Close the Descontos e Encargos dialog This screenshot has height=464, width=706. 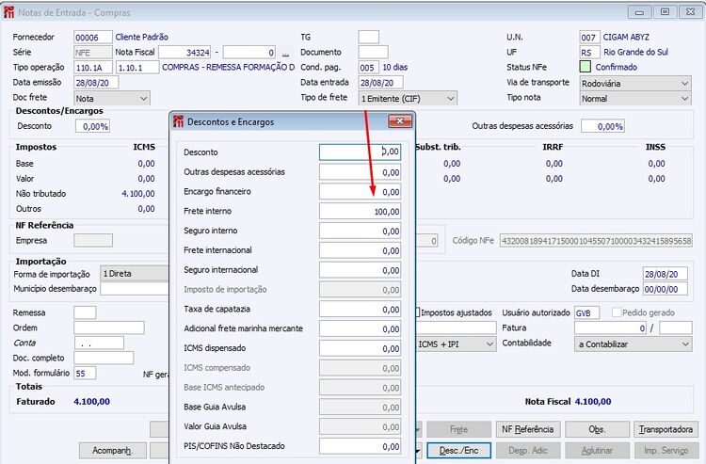pyautogui.click(x=399, y=120)
